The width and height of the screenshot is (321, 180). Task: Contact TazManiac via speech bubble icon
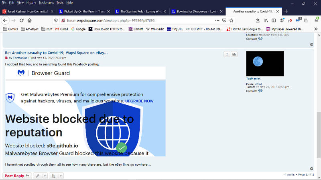pos(260,91)
